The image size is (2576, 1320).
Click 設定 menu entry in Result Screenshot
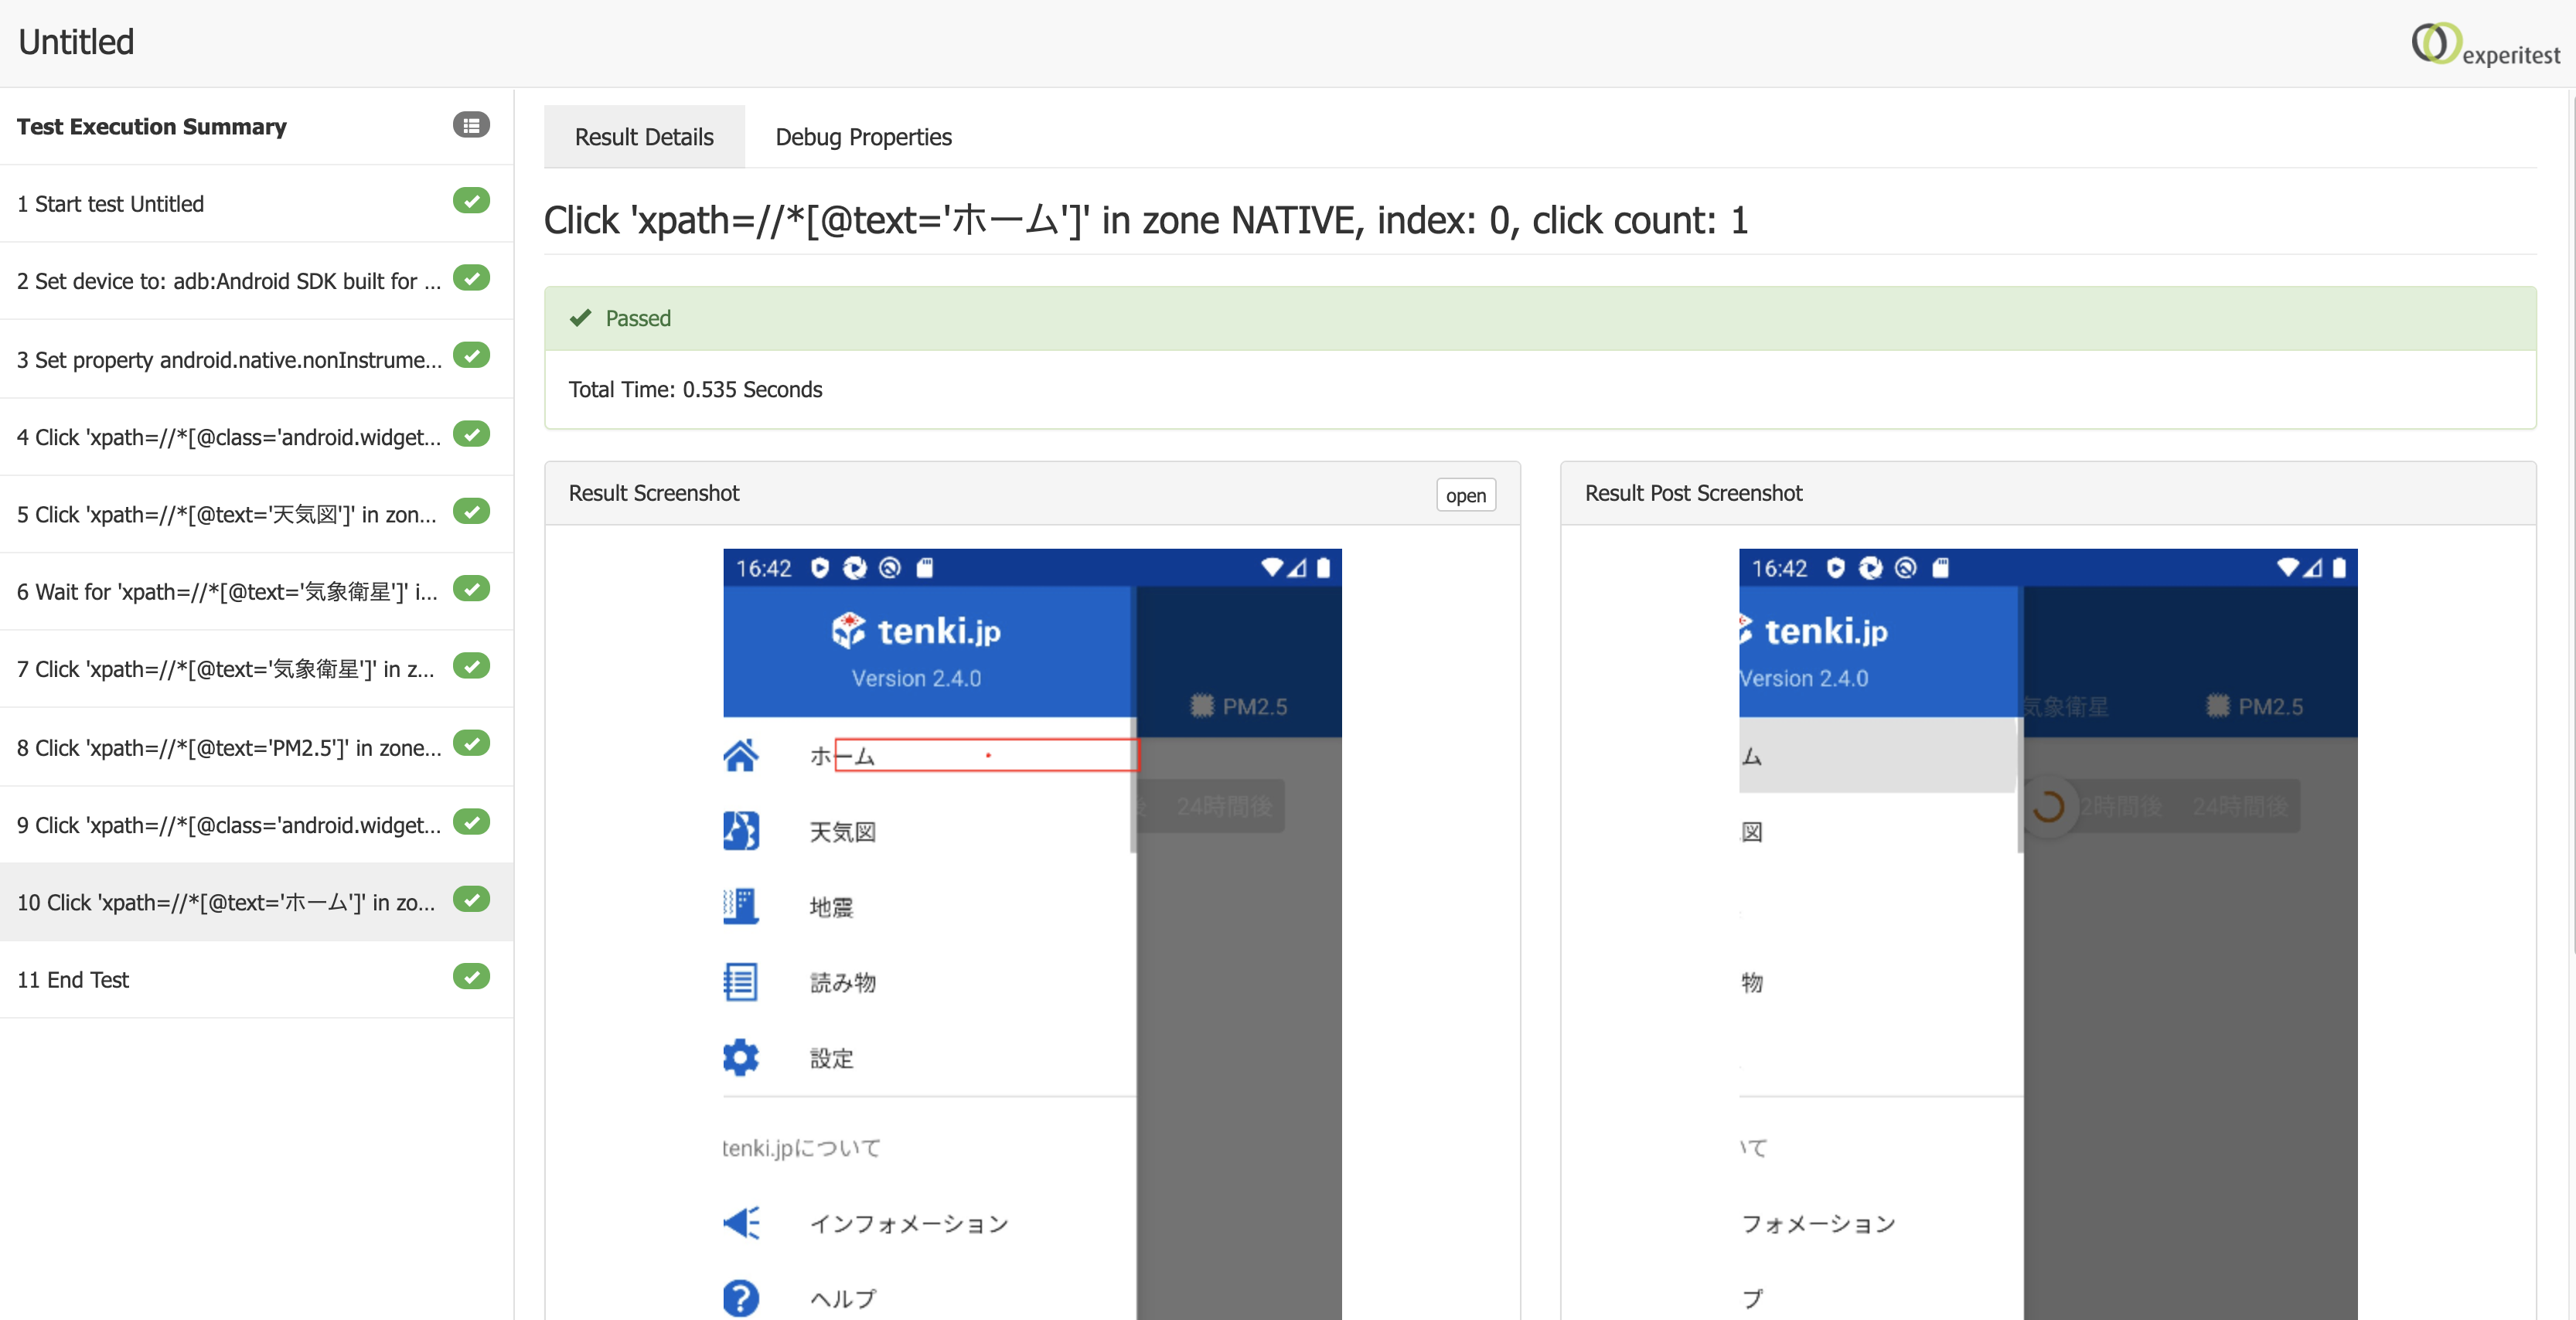(x=831, y=1058)
